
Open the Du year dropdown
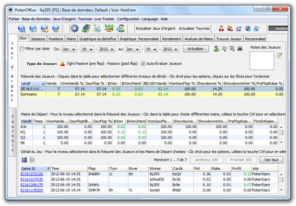click(x=106, y=49)
